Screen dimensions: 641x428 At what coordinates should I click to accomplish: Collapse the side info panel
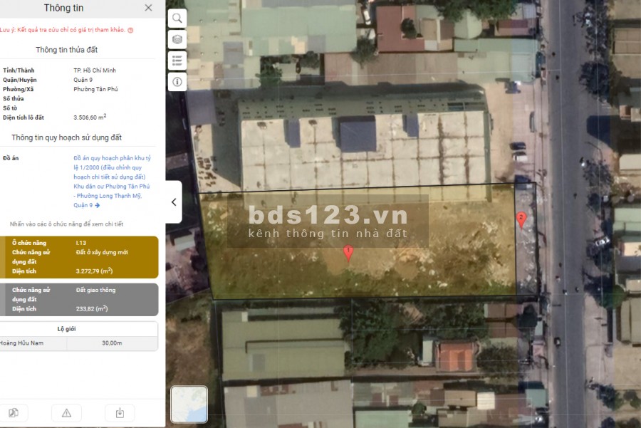[174, 202]
